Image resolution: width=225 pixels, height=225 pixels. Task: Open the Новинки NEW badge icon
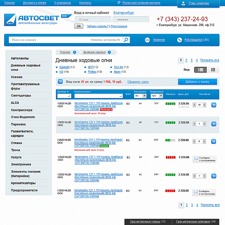[147, 40]
